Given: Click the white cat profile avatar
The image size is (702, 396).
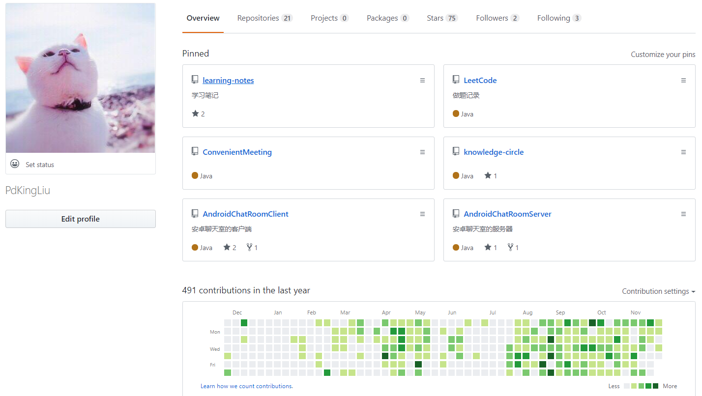Looking at the screenshot, I should (x=81, y=78).
